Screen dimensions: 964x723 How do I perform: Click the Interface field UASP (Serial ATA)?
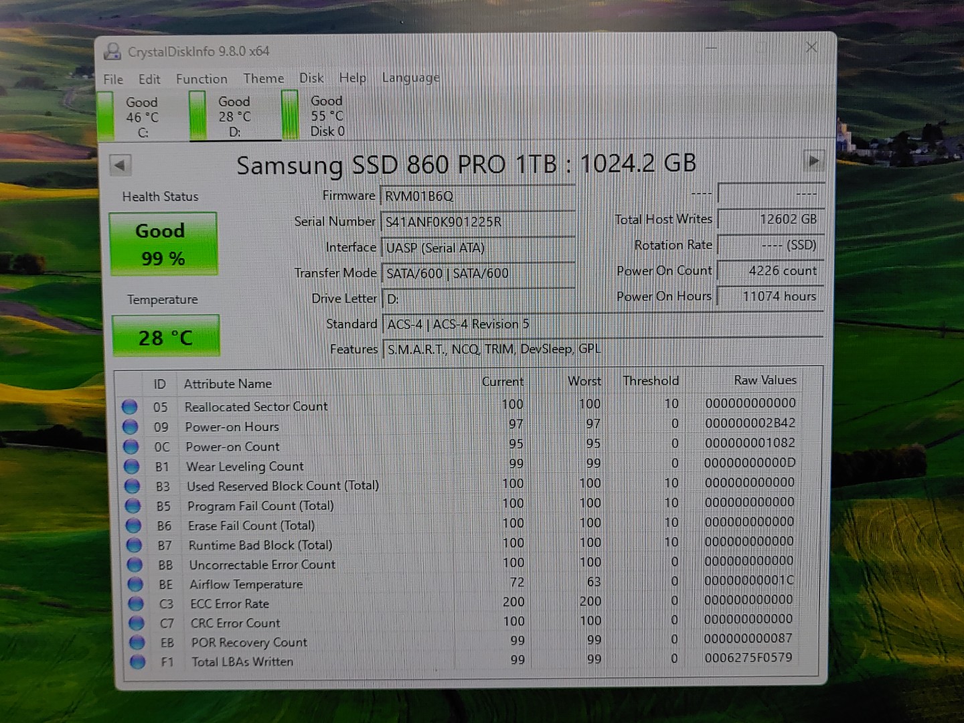point(478,248)
